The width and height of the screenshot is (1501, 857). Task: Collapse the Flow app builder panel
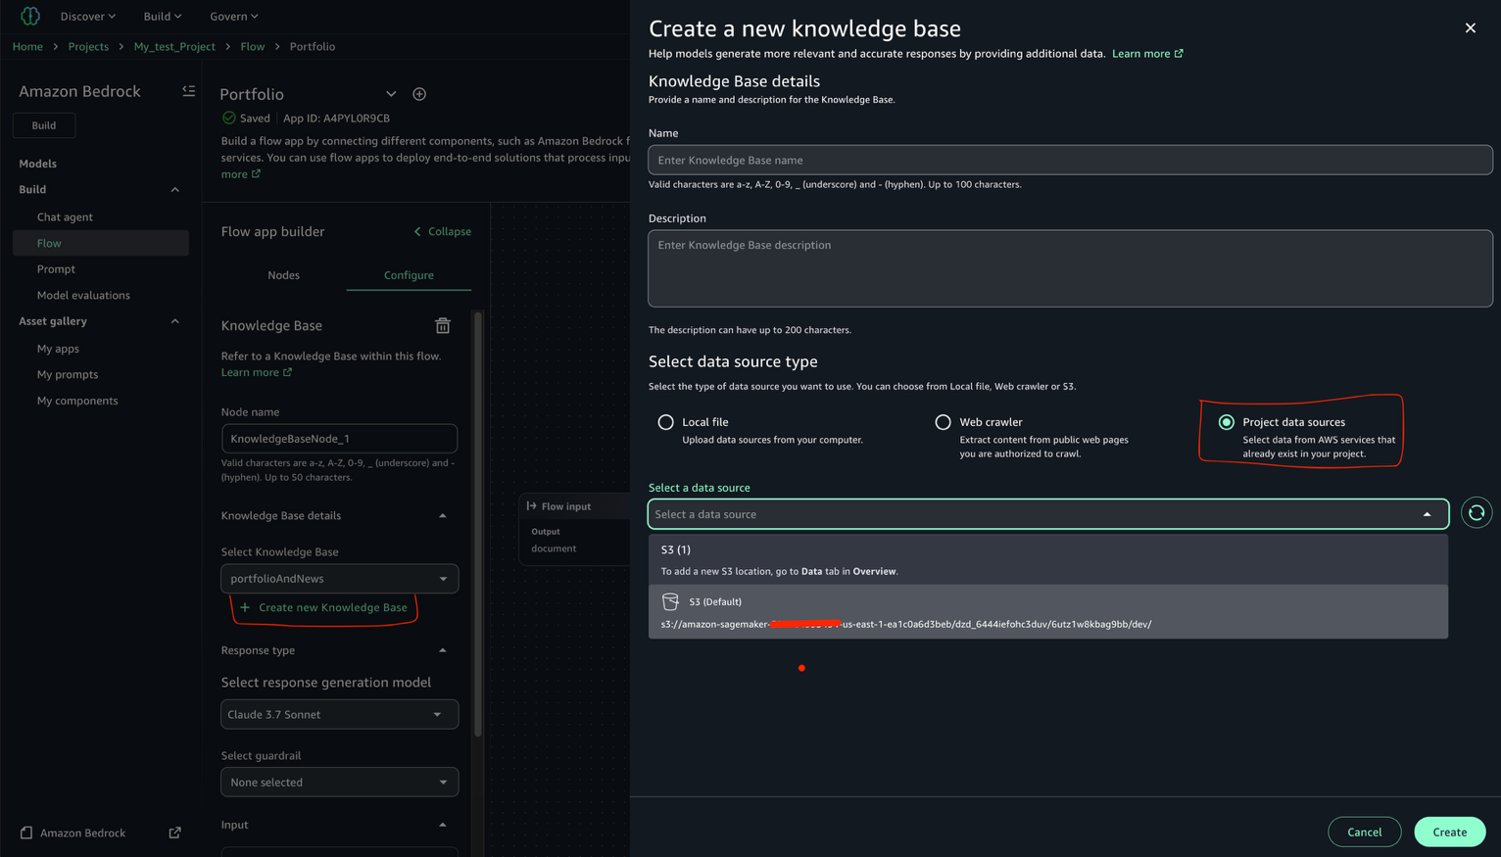click(x=442, y=232)
